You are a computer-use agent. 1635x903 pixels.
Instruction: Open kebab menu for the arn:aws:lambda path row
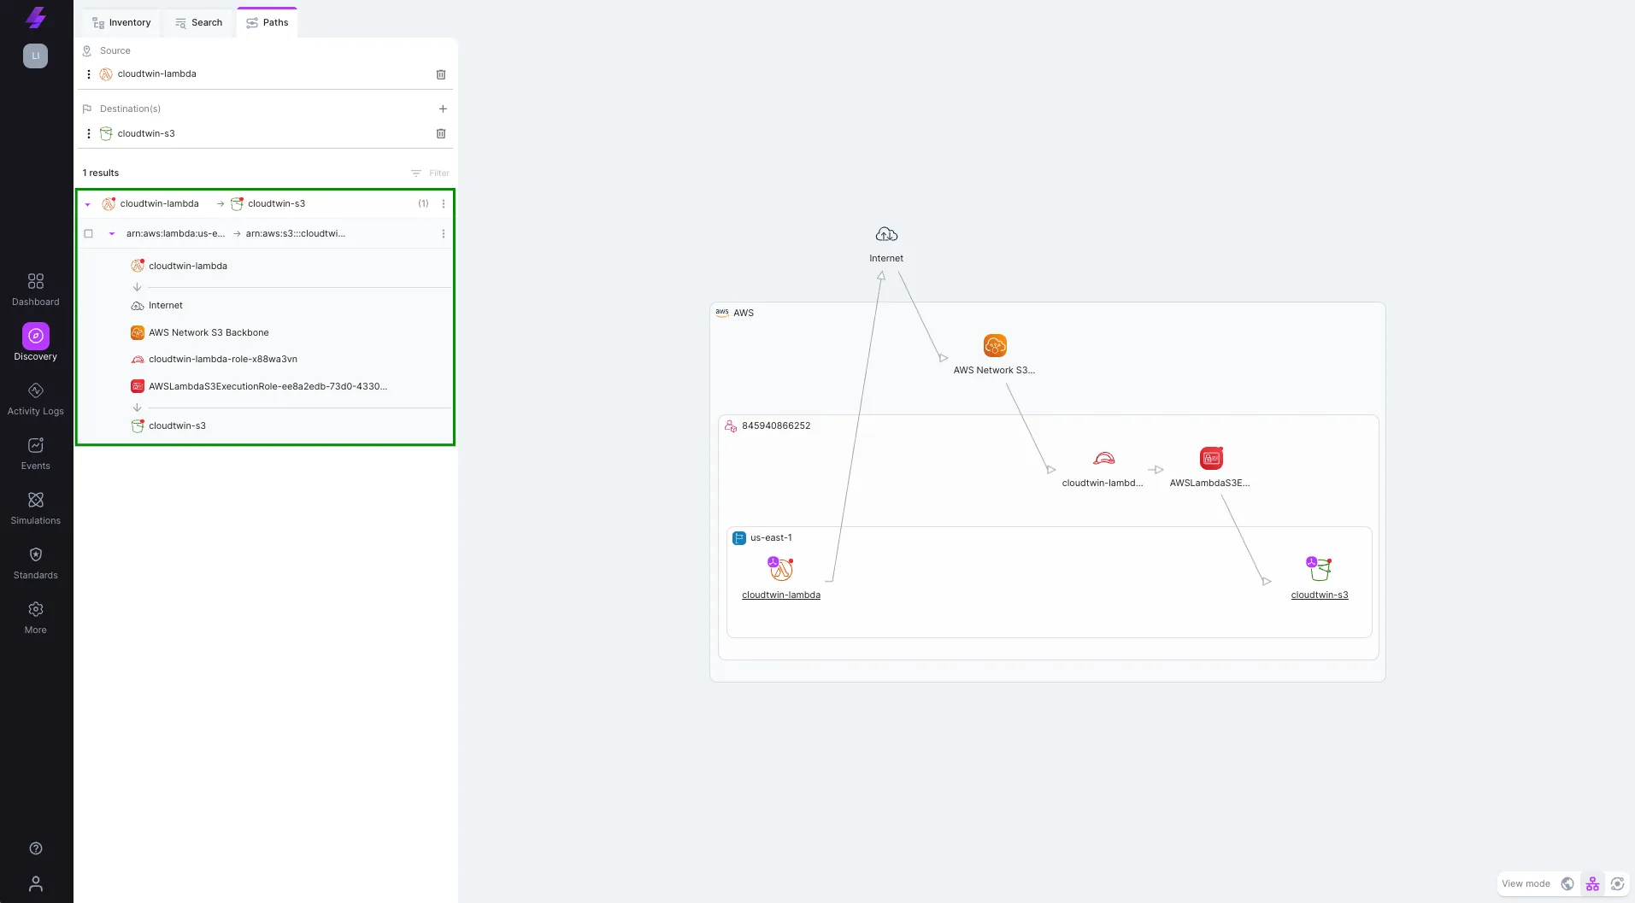click(x=443, y=233)
